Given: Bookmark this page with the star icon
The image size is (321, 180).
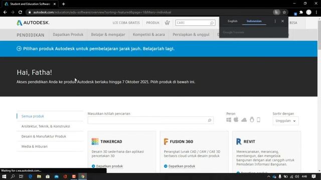Looking at the screenshot, I should pos(284,12).
